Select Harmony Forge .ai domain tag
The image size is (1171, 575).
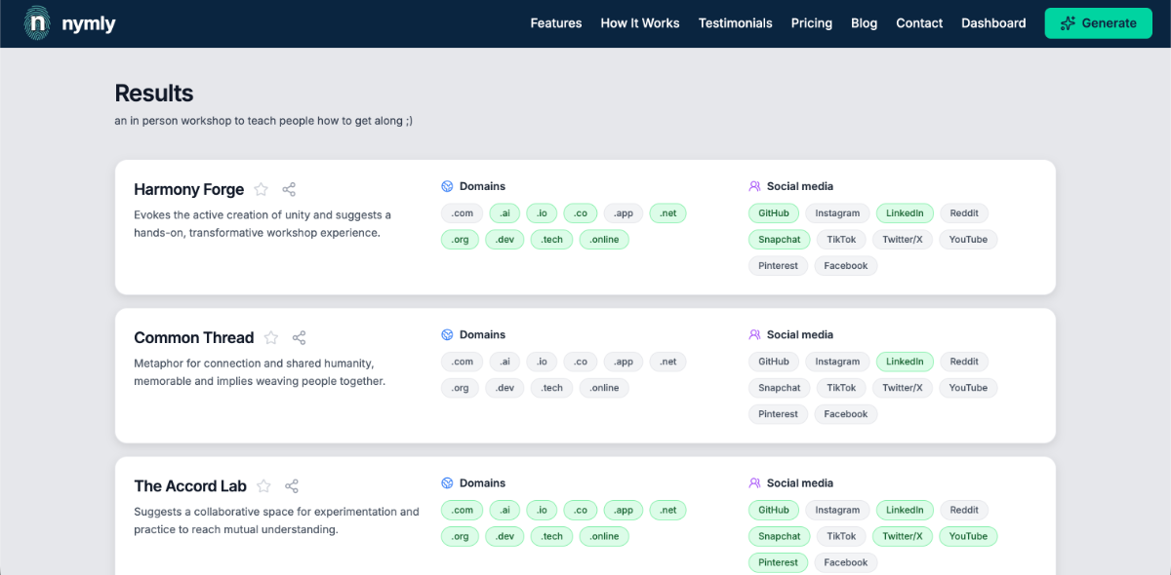505,213
